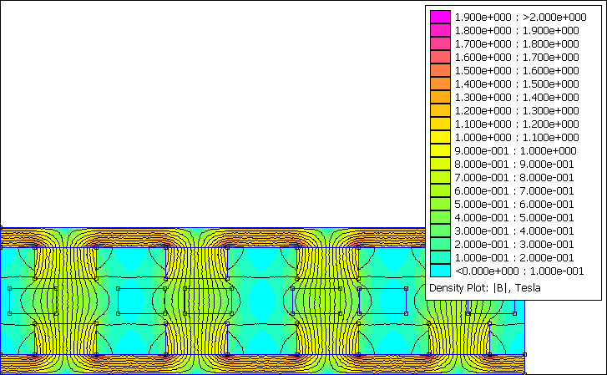Viewport: 607px width, 375px height.
Task: Click the swatch for 1.300e+000 : 1.400e+000
Action: pyautogui.click(x=440, y=97)
